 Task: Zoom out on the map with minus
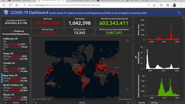pos(127,94)
